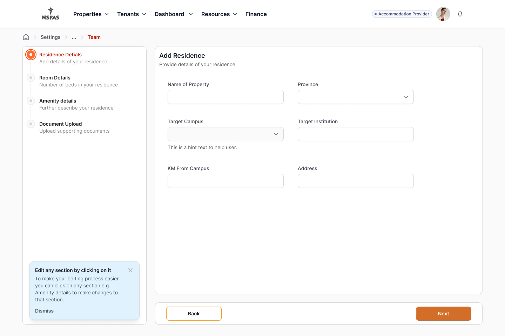This screenshot has width=505, height=336.
Task: Open the Finance page
Action: coord(256,14)
